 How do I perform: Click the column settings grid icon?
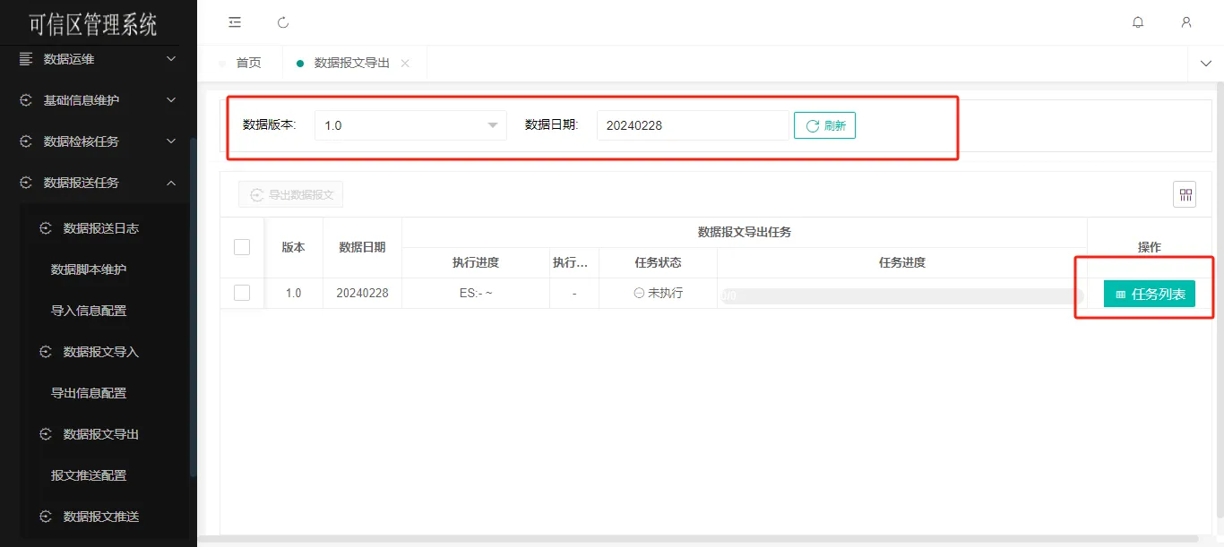click(x=1185, y=194)
